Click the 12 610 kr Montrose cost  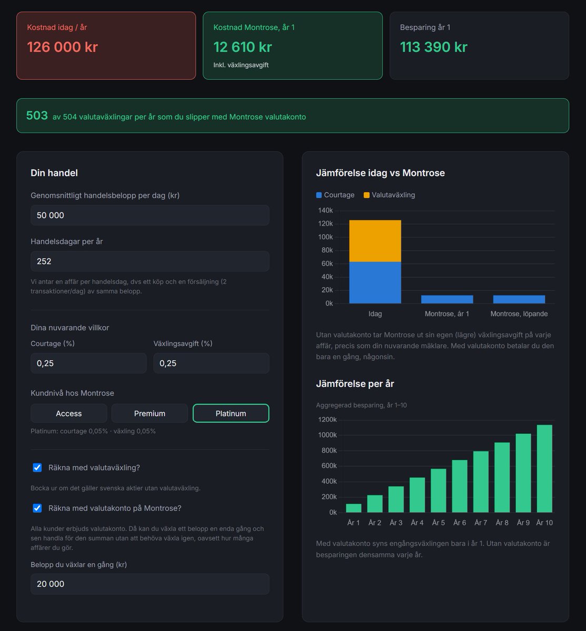(243, 47)
